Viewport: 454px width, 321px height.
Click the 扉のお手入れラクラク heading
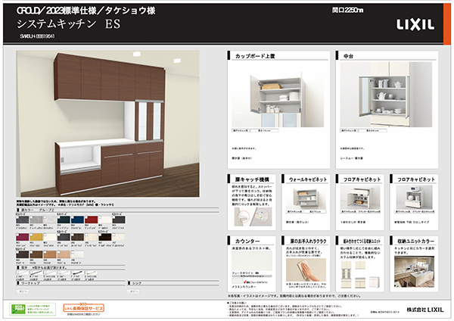[x=309, y=241]
